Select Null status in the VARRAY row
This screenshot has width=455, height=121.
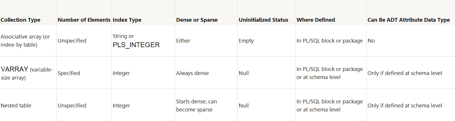(244, 73)
